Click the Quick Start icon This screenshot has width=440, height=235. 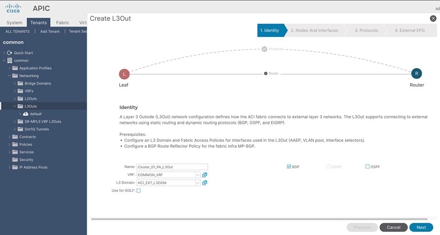pyautogui.click(x=9, y=53)
